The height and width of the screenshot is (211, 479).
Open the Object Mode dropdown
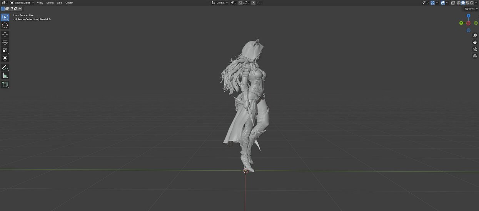(x=22, y=3)
